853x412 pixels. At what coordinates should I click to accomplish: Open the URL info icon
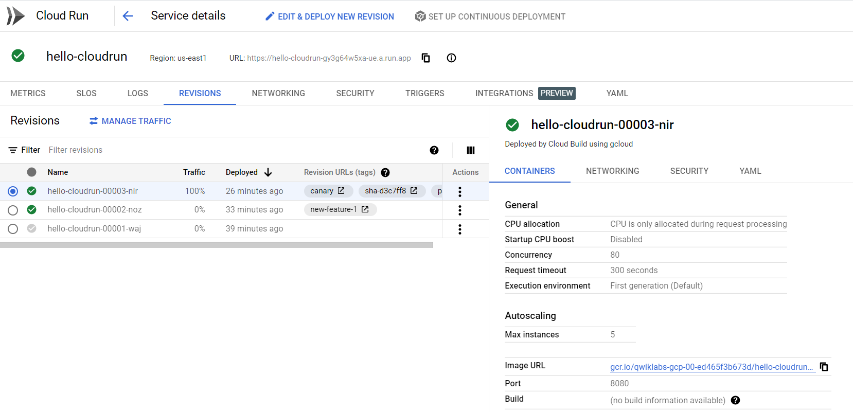451,58
